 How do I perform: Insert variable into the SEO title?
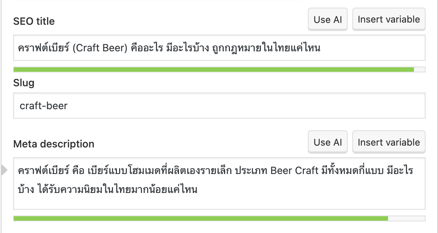click(388, 20)
